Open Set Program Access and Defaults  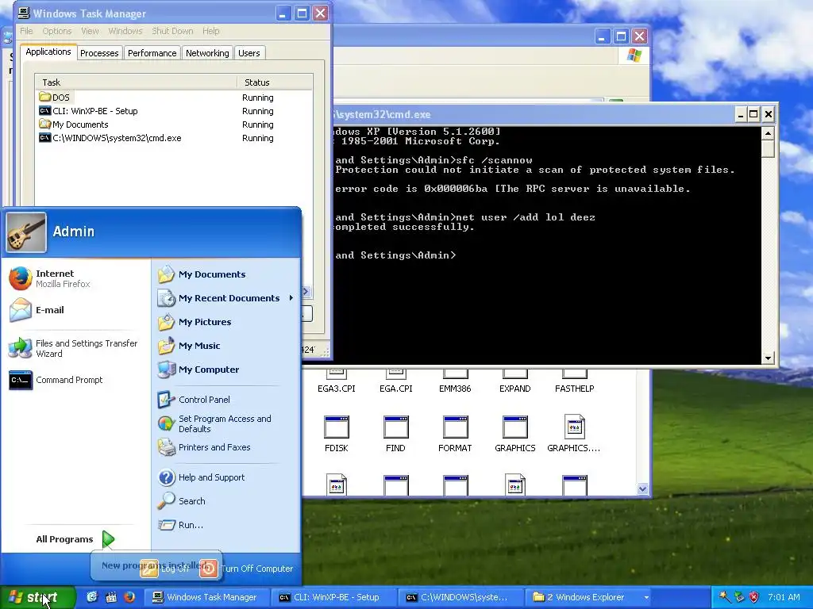point(214,423)
